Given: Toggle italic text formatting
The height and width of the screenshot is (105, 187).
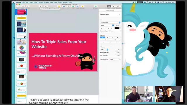Looking at the screenshot, I should point(105,28).
